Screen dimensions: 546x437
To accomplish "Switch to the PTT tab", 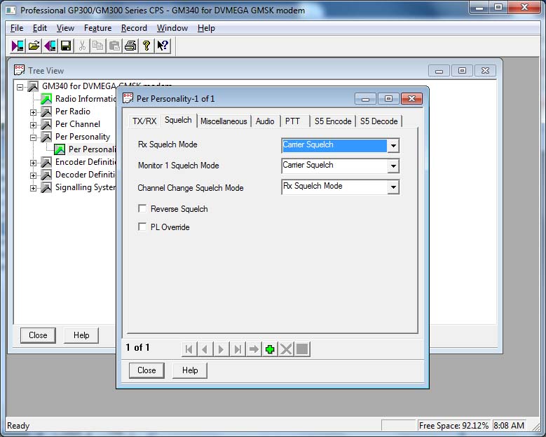I will (x=292, y=121).
